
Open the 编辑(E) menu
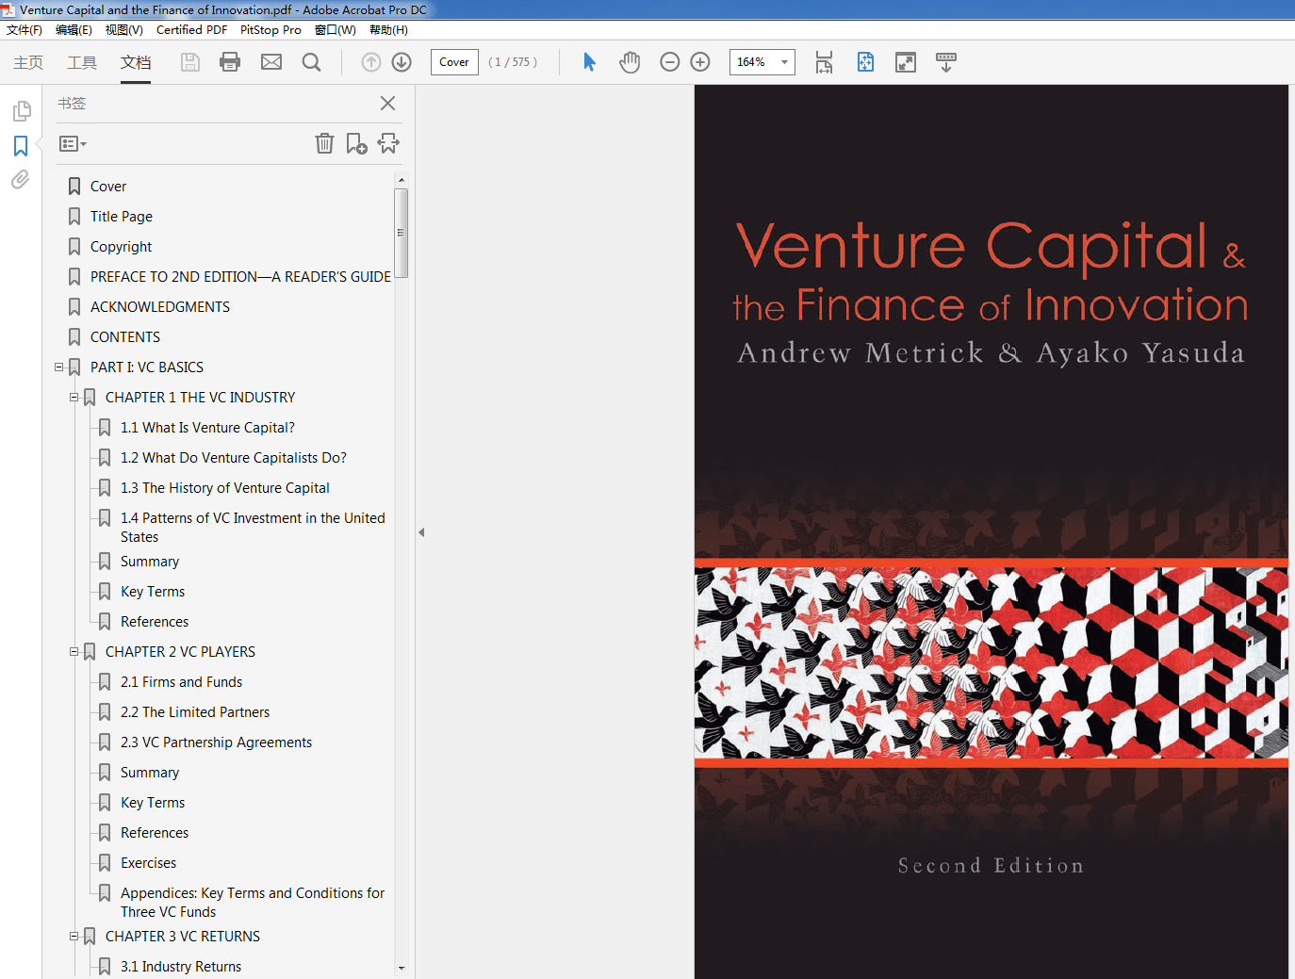click(x=74, y=30)
